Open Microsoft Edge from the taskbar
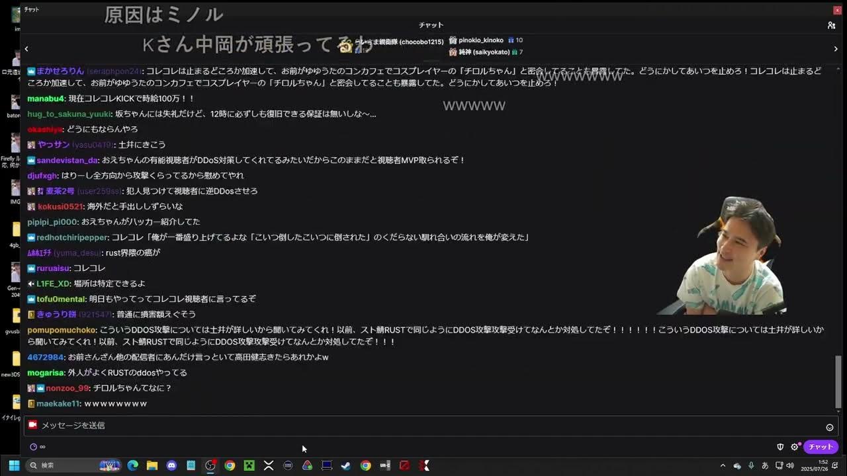Screen dimensions: 847x476 click(x=133, y=465)
